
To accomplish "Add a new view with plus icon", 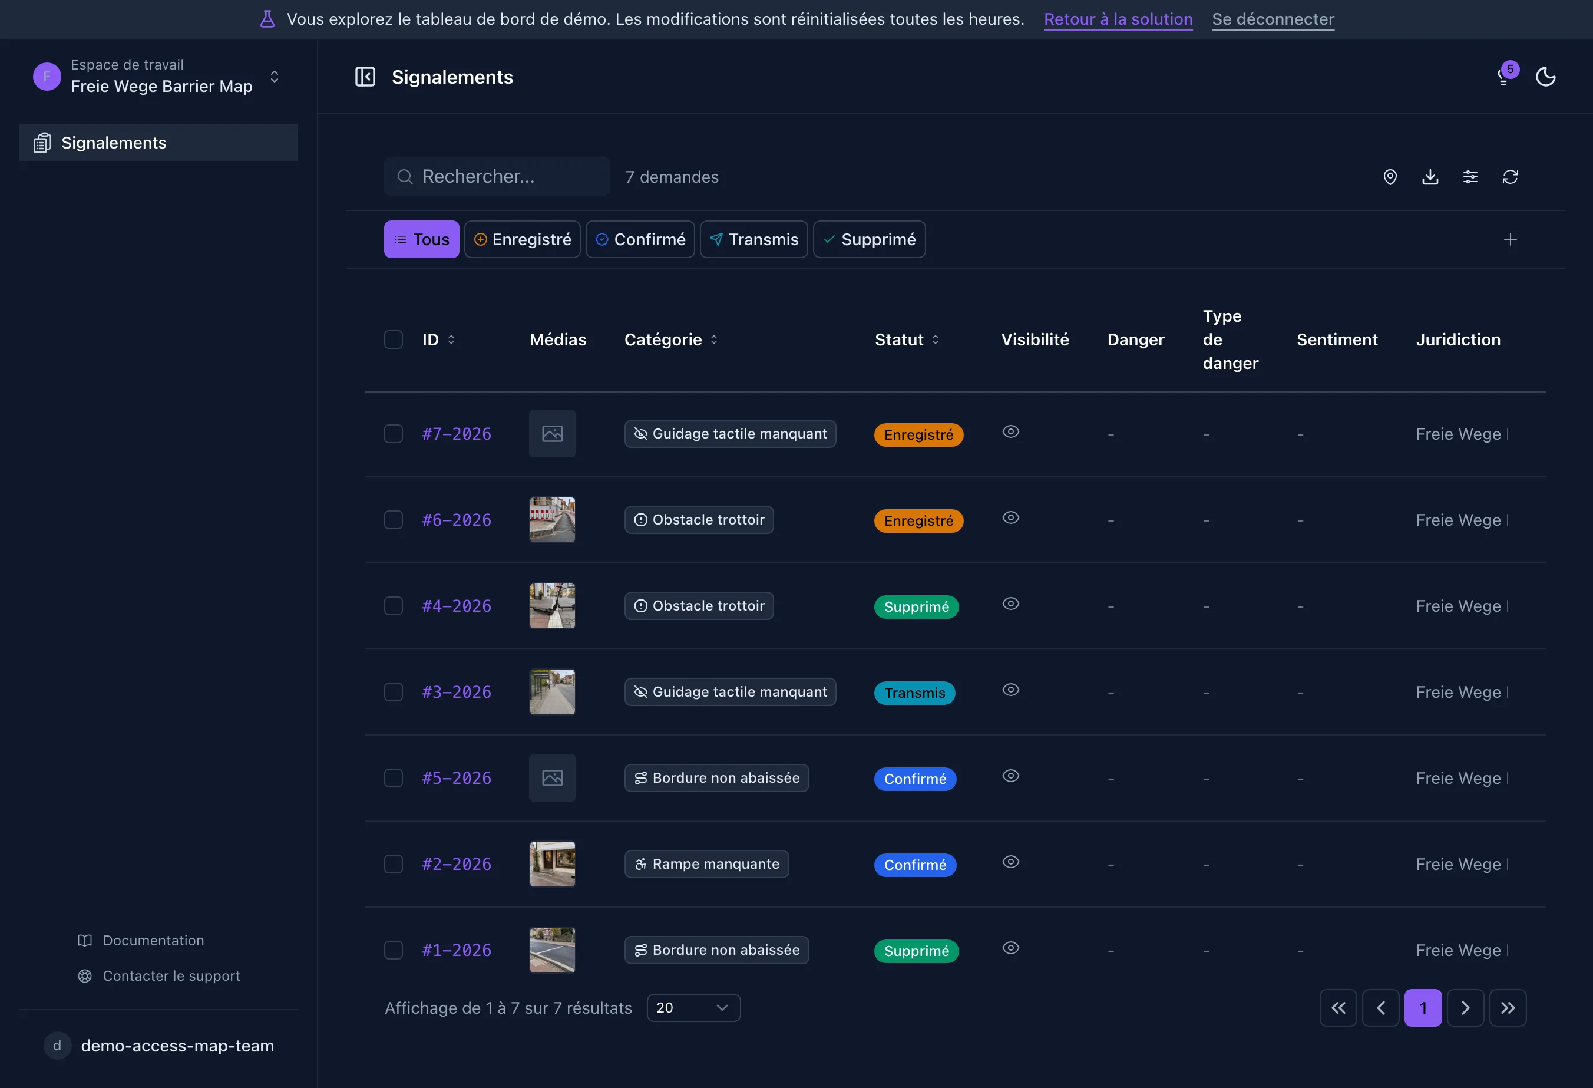I will click(1510, 239).
